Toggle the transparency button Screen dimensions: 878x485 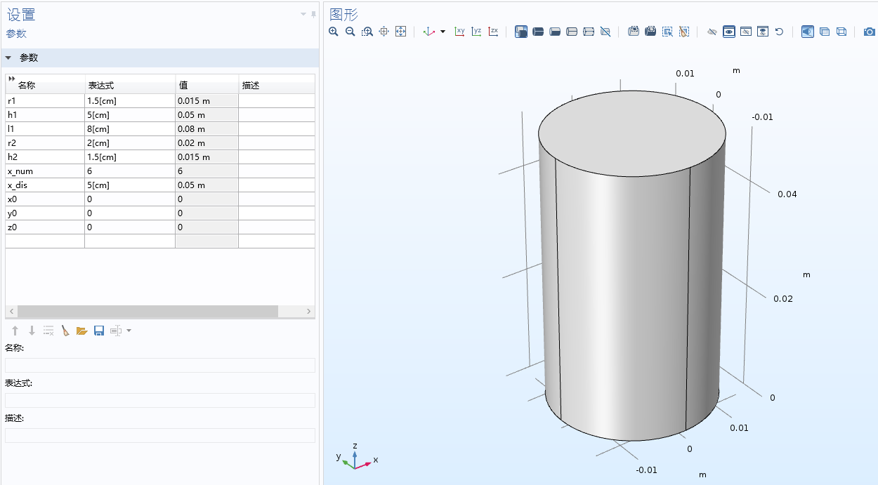tap(825, 32)
